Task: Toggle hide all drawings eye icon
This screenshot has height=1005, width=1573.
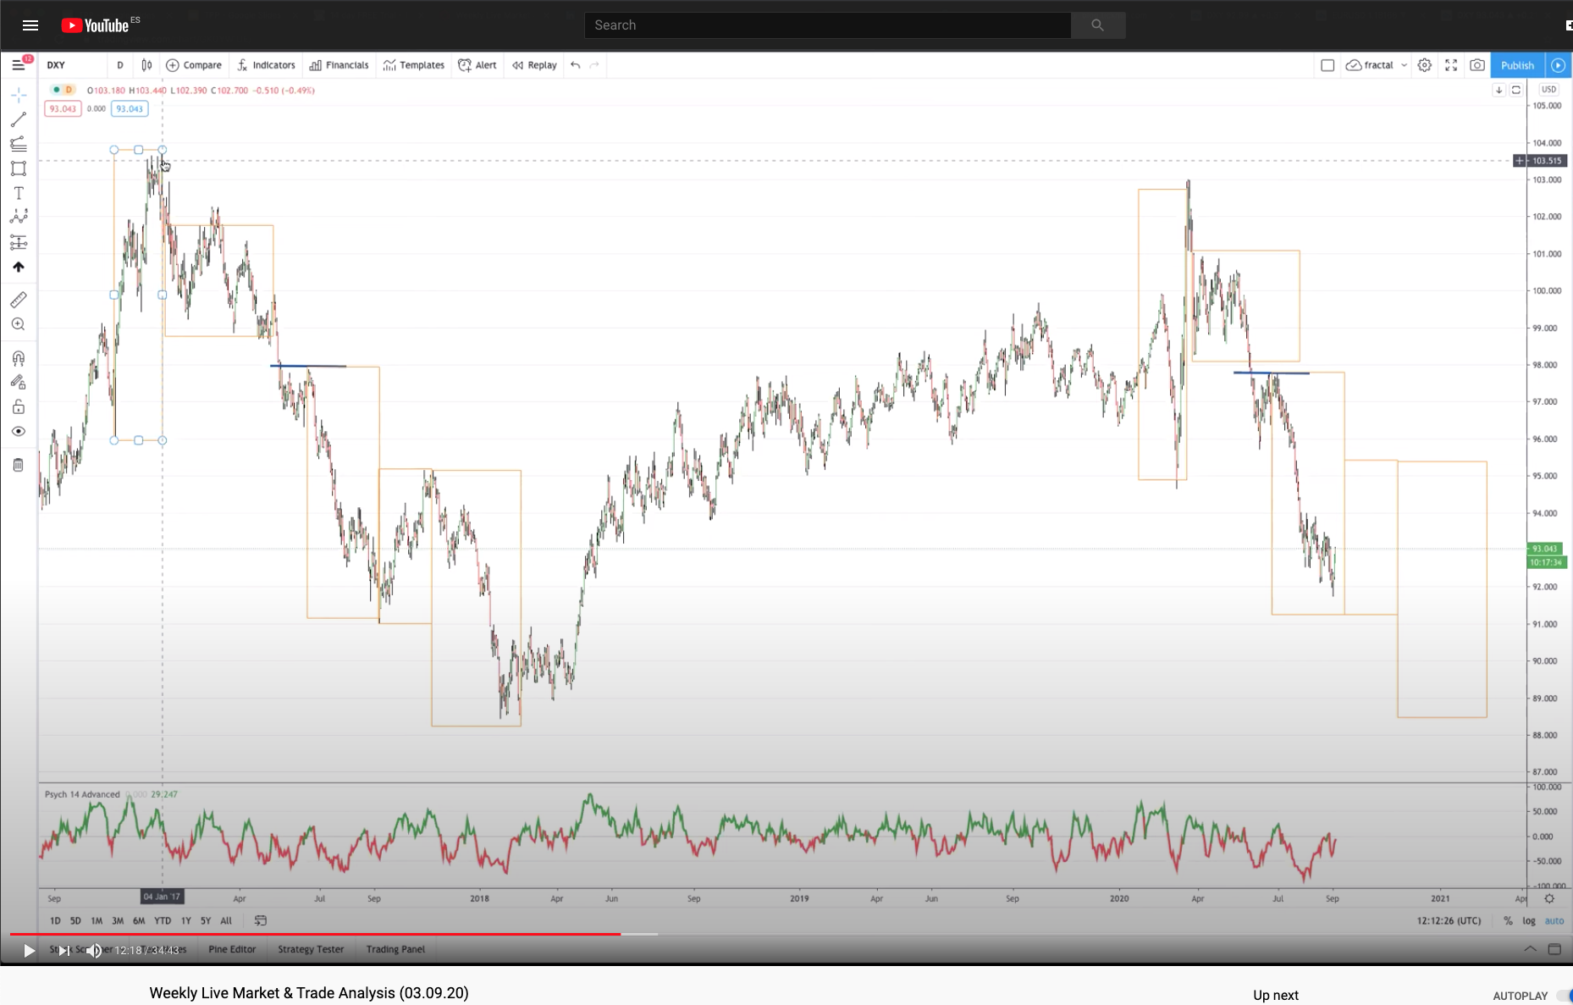Action: pyautogui.click(x=19, y=432)
